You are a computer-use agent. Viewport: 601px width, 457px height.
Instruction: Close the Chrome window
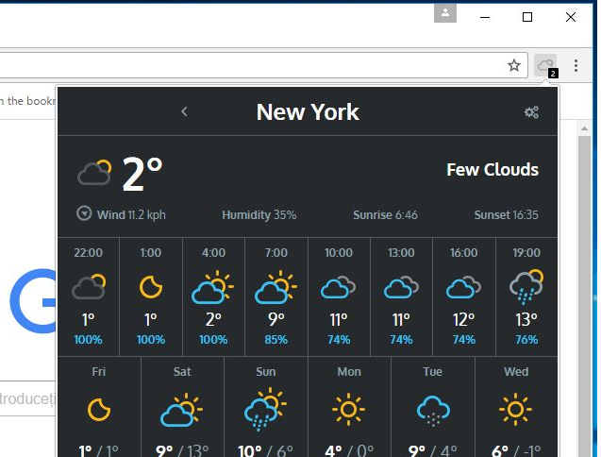(570, 17)
